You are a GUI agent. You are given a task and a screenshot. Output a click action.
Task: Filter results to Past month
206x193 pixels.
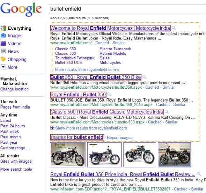pyautogui.click(x=10, y=137)
